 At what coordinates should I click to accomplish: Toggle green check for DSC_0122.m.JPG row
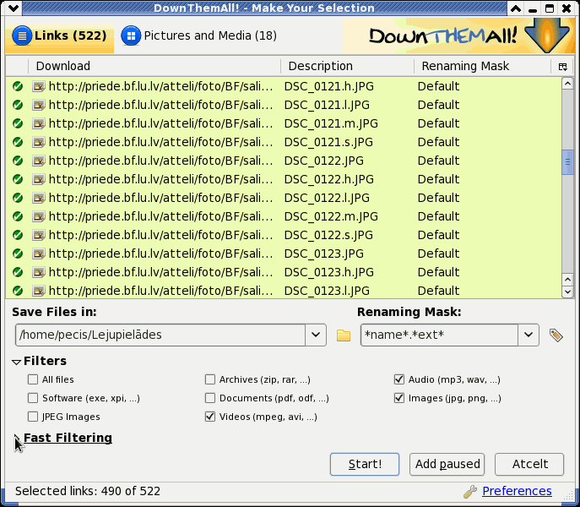click(18, 216)
